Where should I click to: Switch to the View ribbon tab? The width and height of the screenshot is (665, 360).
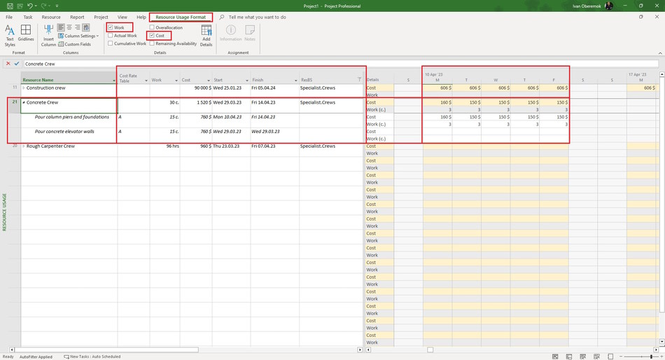coord(122,17)
